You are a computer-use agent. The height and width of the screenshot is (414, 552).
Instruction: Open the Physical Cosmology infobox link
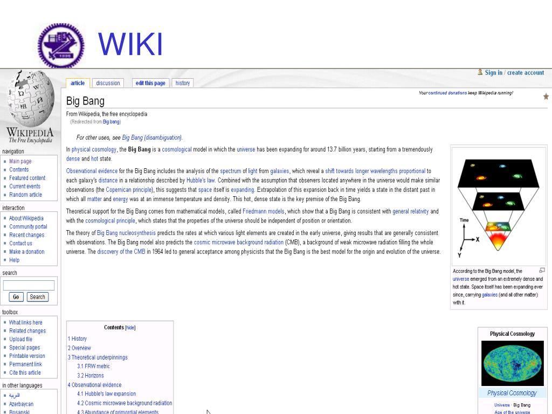512,393
